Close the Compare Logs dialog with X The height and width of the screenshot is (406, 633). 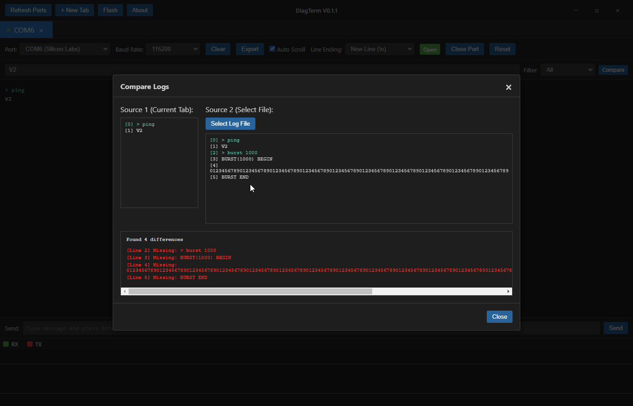click(508, 87)
